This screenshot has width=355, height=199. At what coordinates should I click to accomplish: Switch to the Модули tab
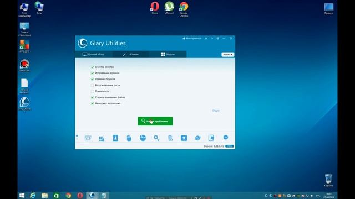click(x=168, y=54)
